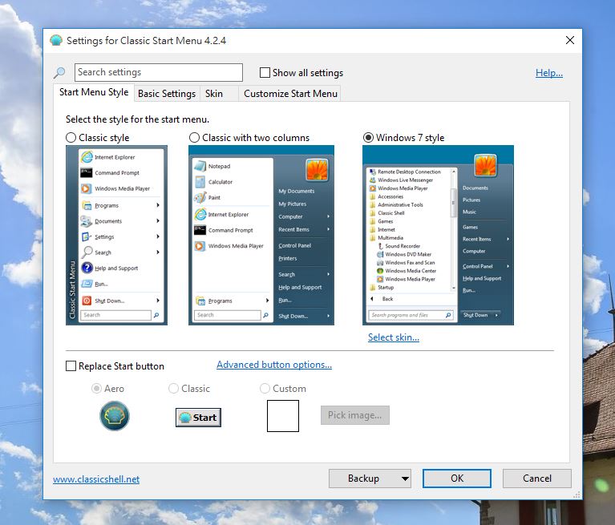The height and width of the screenshot is (525, 615).
Task: Click Notepad icon in two columns preview
Action: click(x=200, y=166)
